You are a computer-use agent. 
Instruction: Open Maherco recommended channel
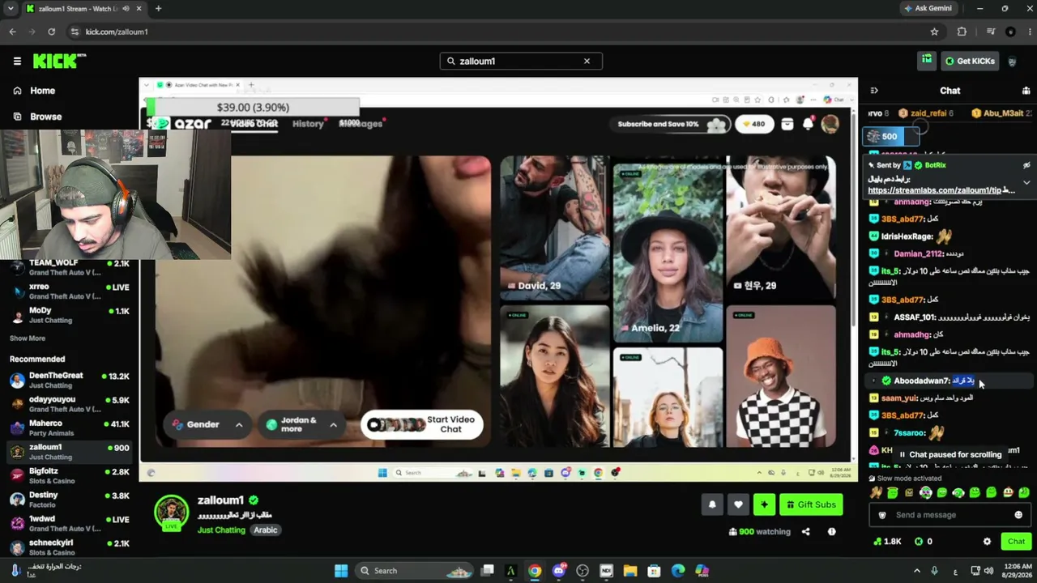click(70, 428)
